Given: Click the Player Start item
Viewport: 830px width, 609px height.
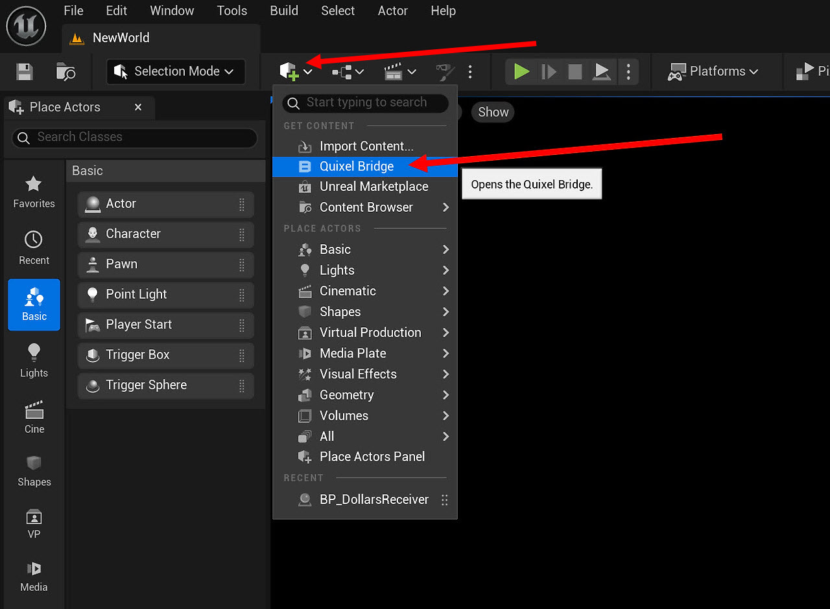Looking at the screenshot, I should 165,325.
